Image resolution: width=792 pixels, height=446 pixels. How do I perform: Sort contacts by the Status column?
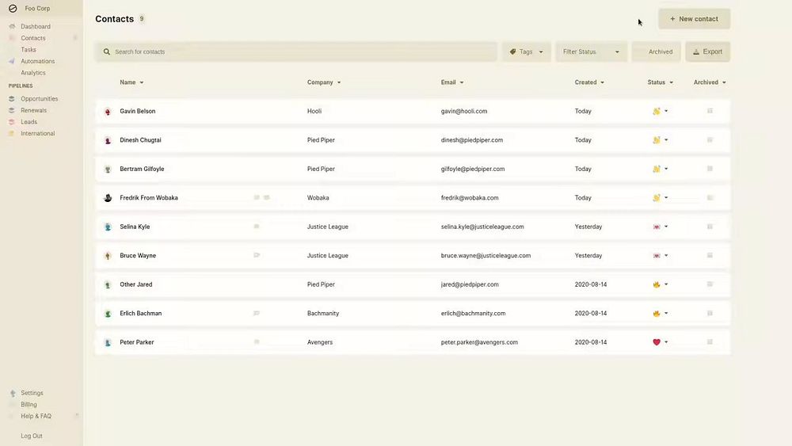coord(661,82)
